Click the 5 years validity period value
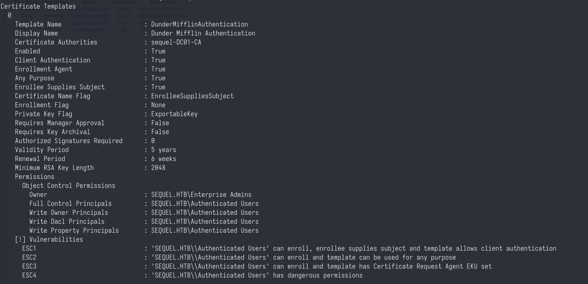588x284 pixels. [163, 150]
